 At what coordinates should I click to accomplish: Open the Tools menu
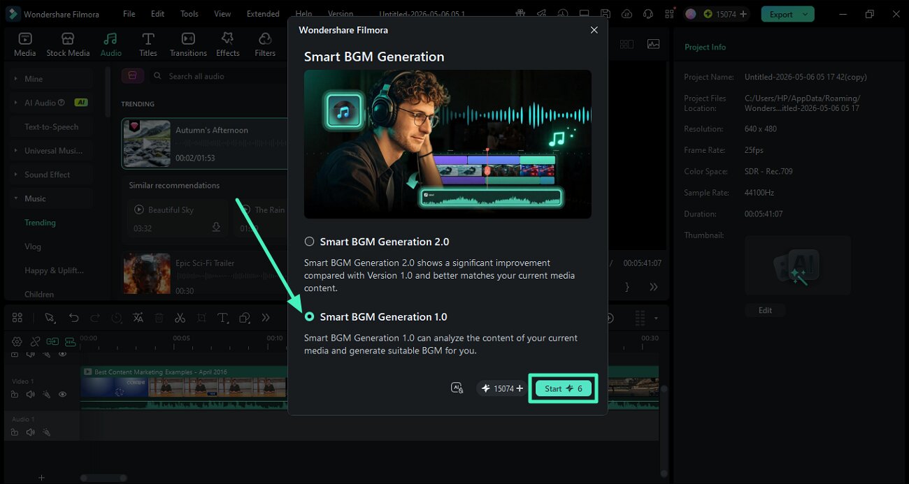[x=189, y=14]
